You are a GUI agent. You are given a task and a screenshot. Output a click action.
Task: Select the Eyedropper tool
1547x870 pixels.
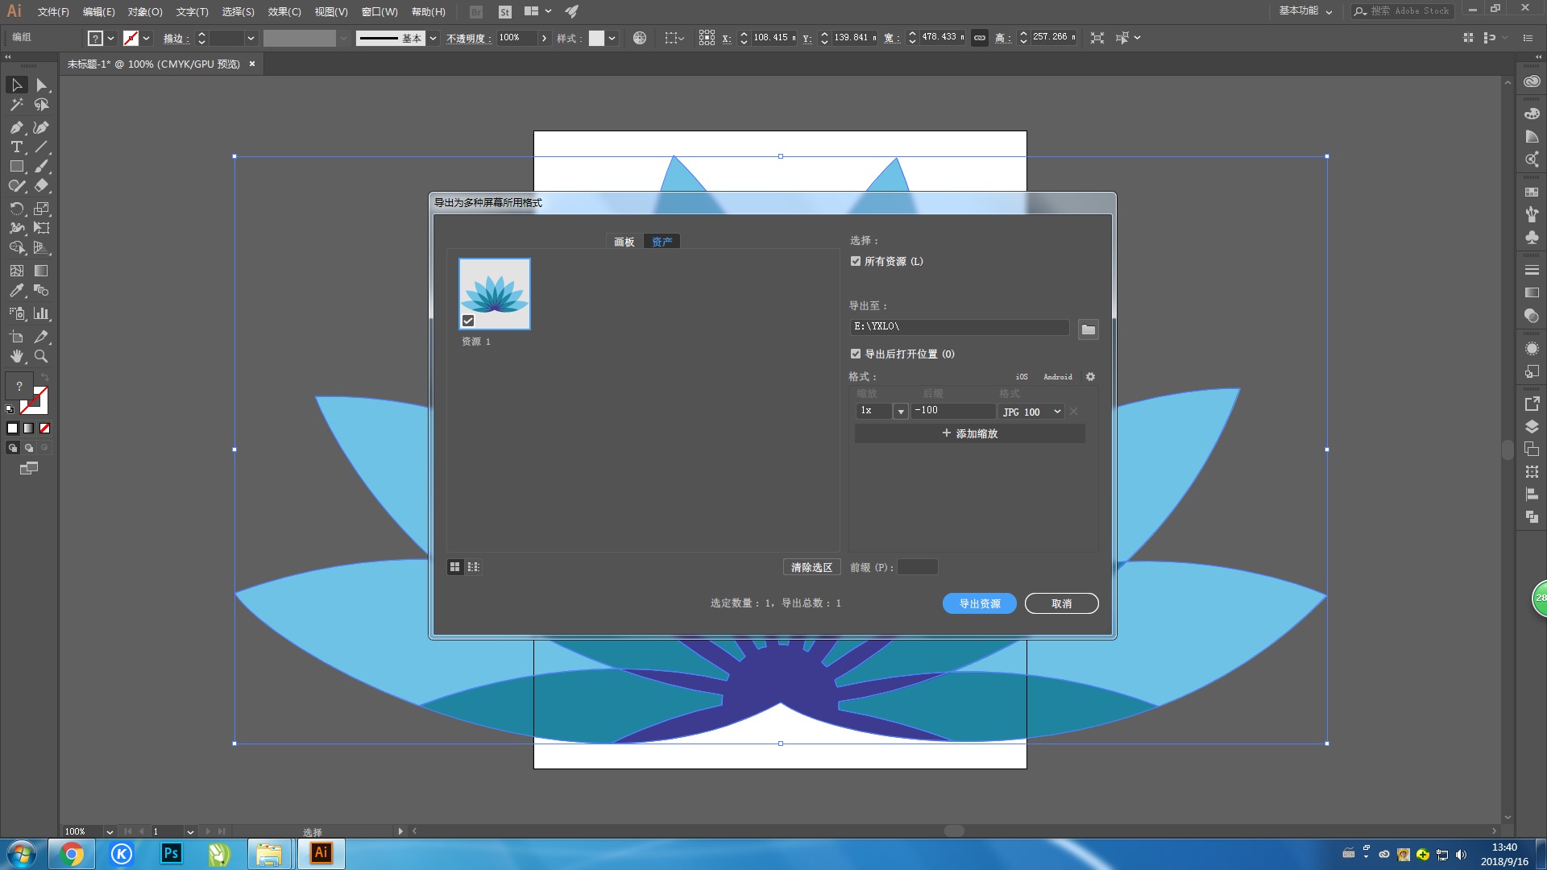[x=17, y=290]
